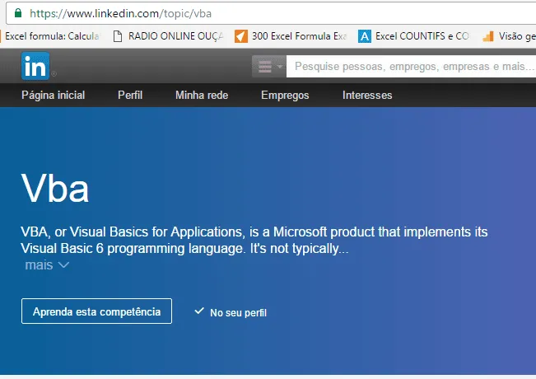Screen dimensions: 536x379
Task: Open the Empregos menu
Action: point(285,95)
